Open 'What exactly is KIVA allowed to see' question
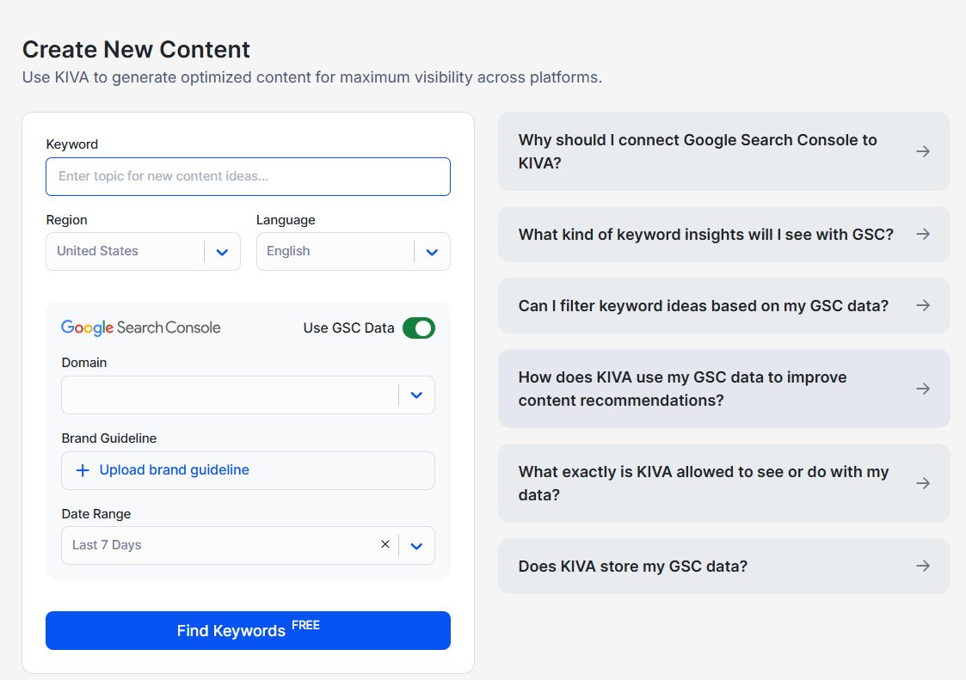966x680 pixels. [x=724, y=483]
